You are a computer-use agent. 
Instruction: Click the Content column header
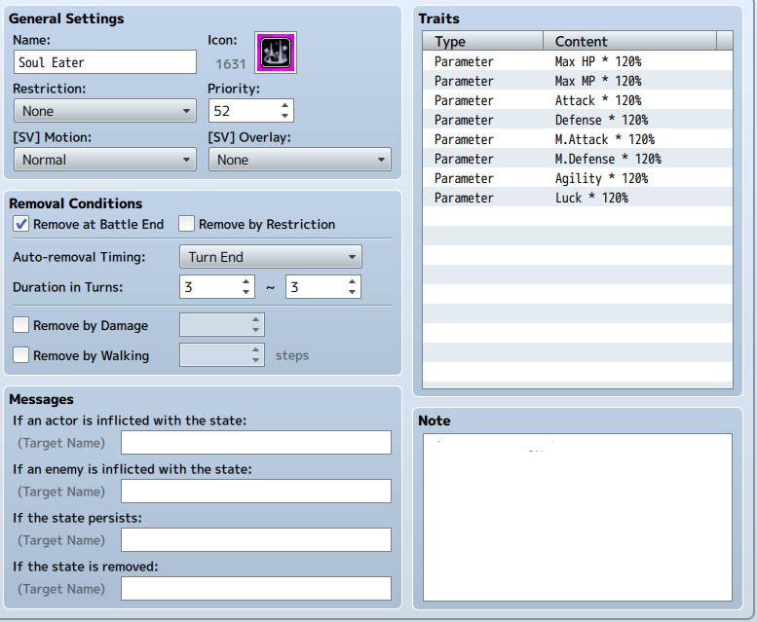click(629, 42)
